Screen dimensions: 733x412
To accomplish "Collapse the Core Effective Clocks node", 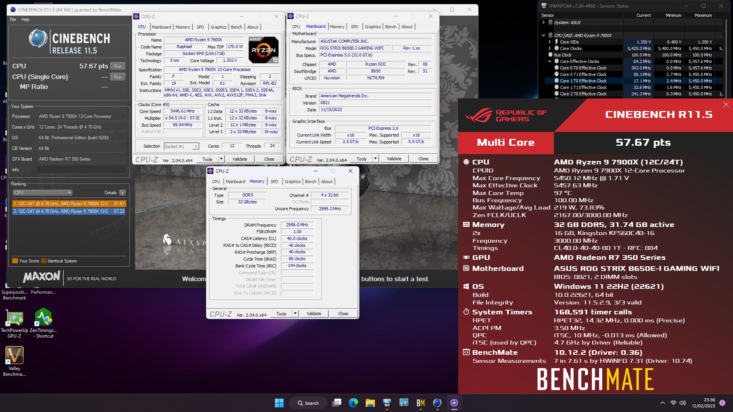I will coord(550,61).
